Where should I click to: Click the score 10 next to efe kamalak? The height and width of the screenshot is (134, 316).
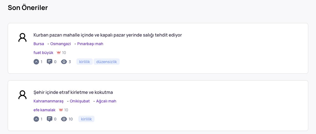click(66, 110)
